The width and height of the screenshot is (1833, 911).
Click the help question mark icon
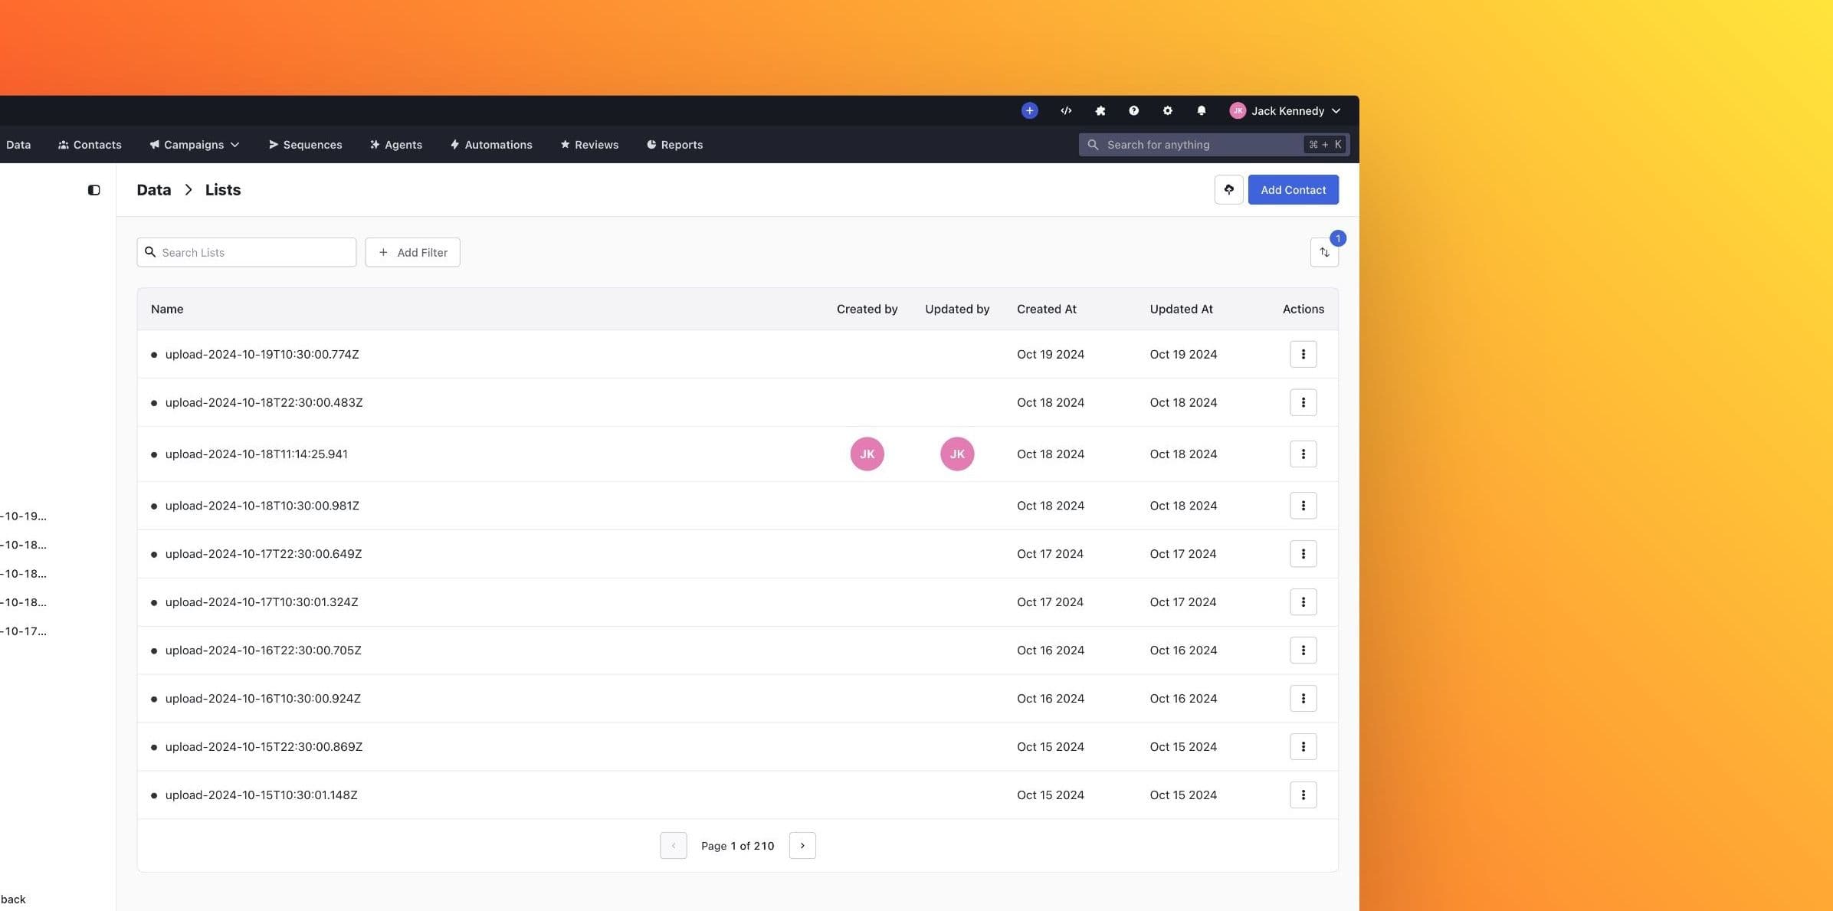[1133, 110]
